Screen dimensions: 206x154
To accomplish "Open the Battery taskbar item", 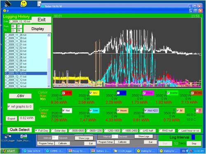I will 101,151.
